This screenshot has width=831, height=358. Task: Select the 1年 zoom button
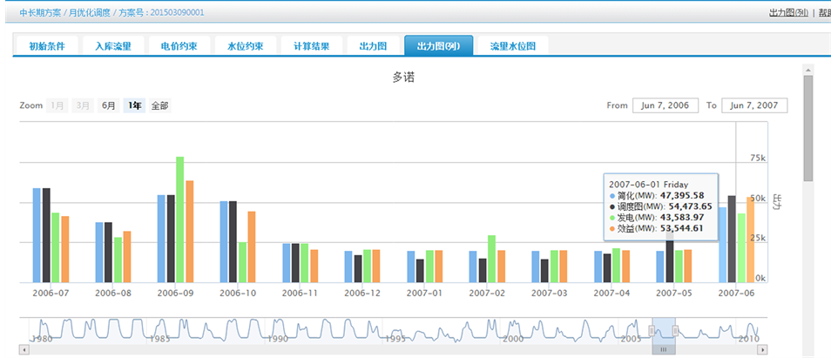tap(135, 105)
